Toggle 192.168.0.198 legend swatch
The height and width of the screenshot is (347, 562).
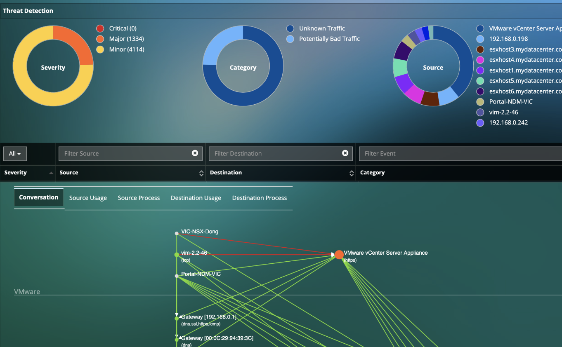point(480,39)
